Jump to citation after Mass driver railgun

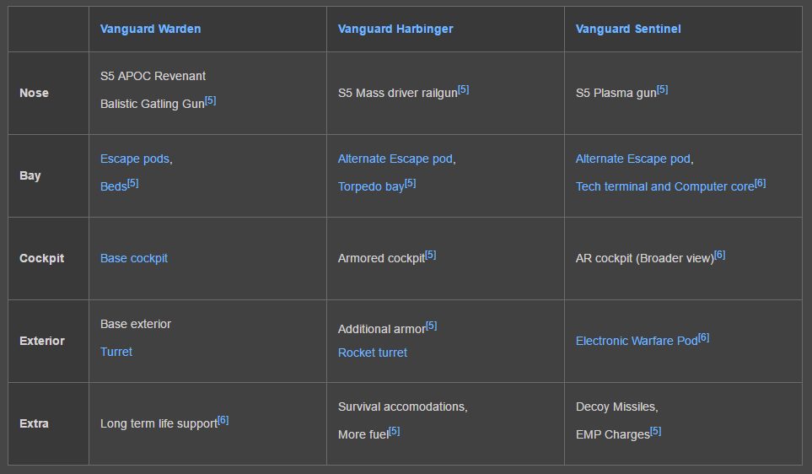pos(464,89)
